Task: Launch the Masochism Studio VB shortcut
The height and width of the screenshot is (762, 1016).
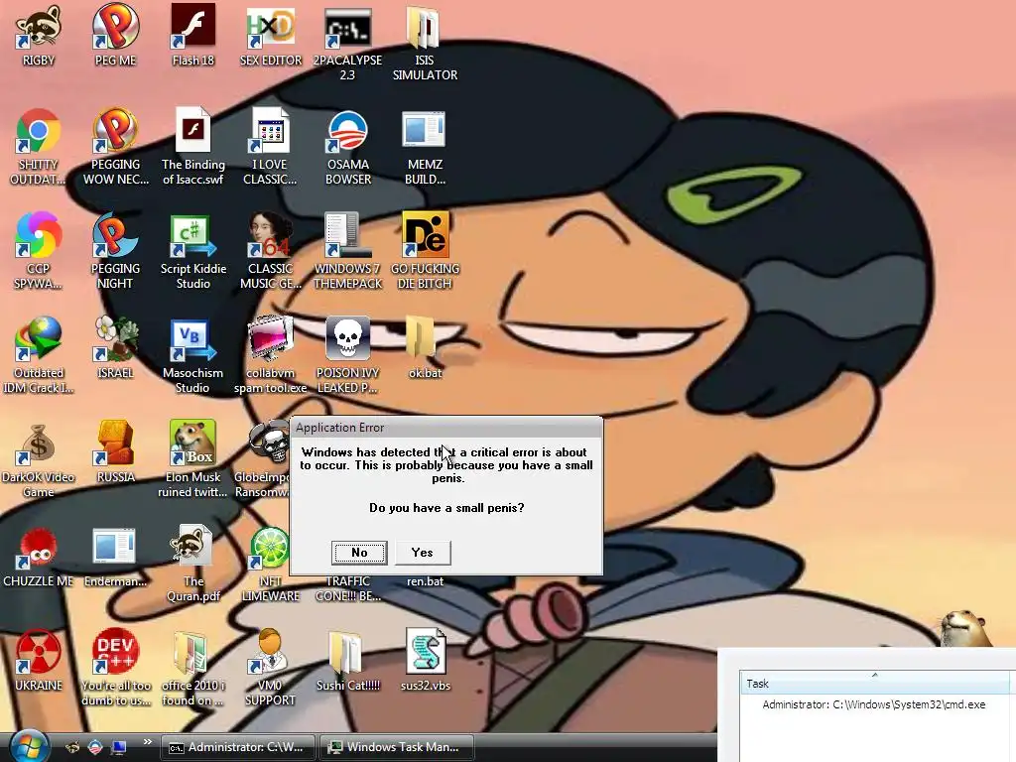Action: pos(193,356)
